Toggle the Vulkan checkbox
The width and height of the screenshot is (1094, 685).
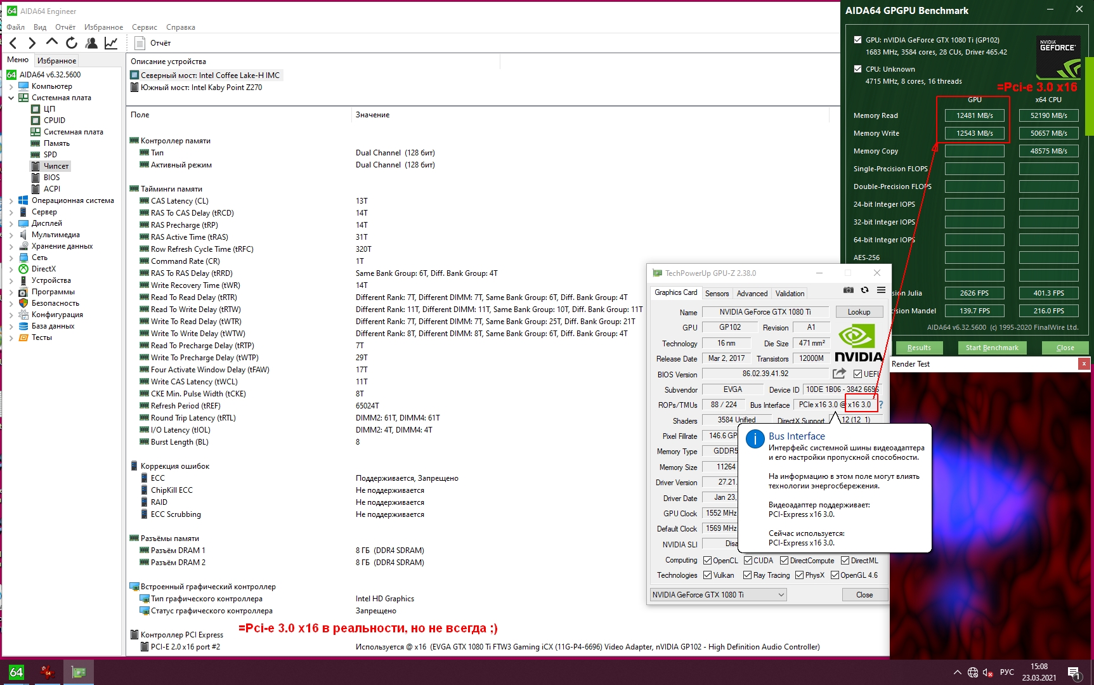[x=708, y=575]
